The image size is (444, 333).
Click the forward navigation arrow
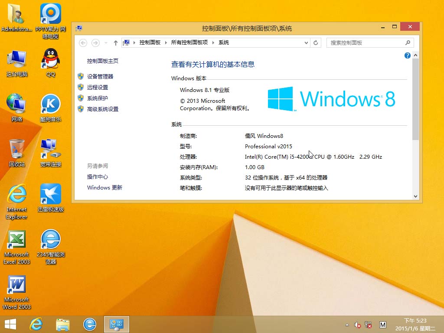pos(95,43)
